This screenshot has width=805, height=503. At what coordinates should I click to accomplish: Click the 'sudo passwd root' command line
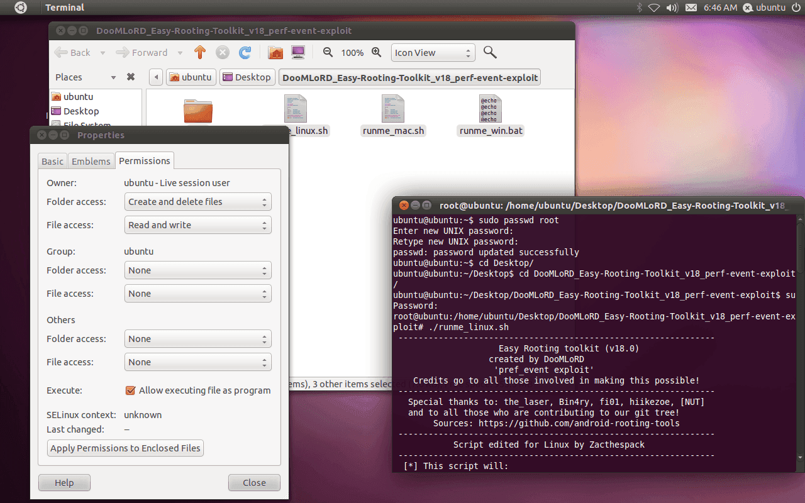519,220
